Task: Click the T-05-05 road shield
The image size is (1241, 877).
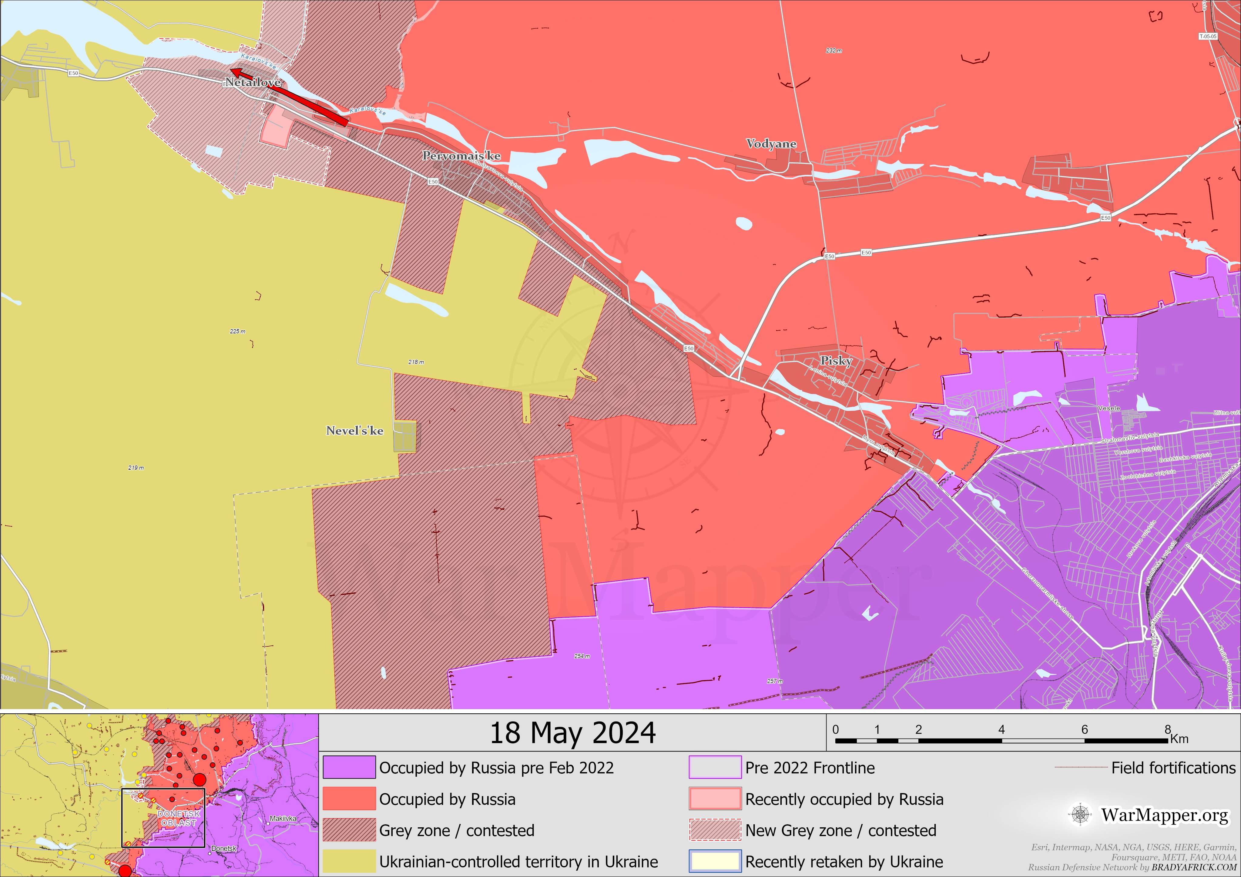Action: (x=1207, y=36)
